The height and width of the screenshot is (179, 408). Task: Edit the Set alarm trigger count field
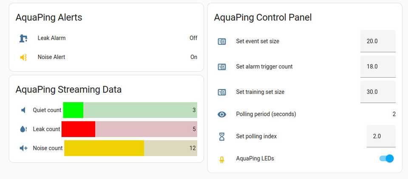[x=377, y=67]
